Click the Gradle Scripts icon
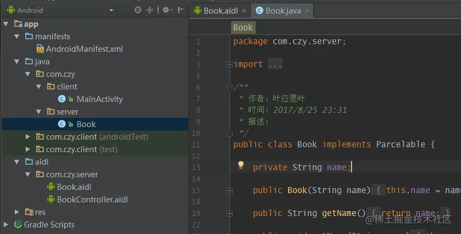461x234 pixels. pyautogui.click(x=18, y=224)
